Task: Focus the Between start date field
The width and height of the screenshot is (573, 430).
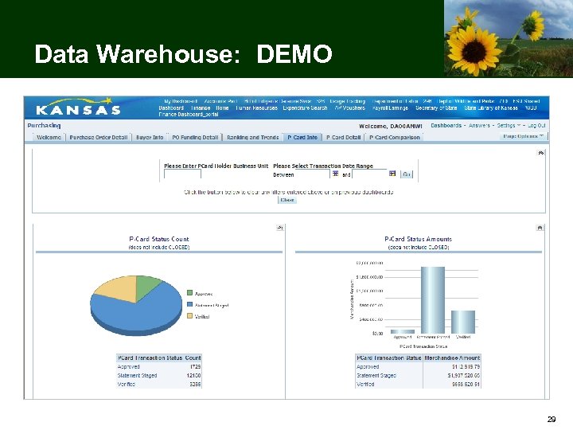Action: [x=313, y=174]
